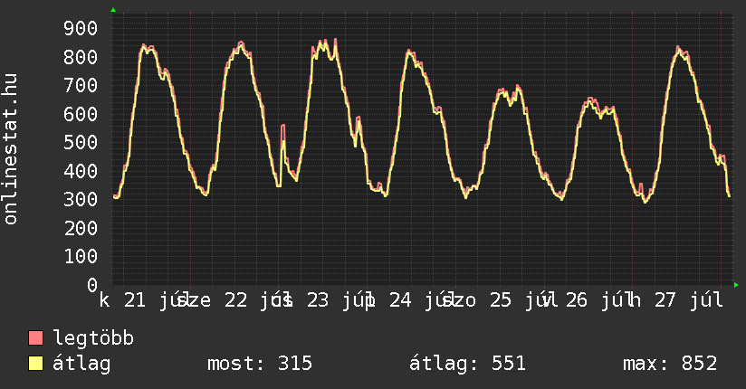Viewport: 746px width, 389px height.
Task: Click the 200 y-axis label
Action: 81,228
